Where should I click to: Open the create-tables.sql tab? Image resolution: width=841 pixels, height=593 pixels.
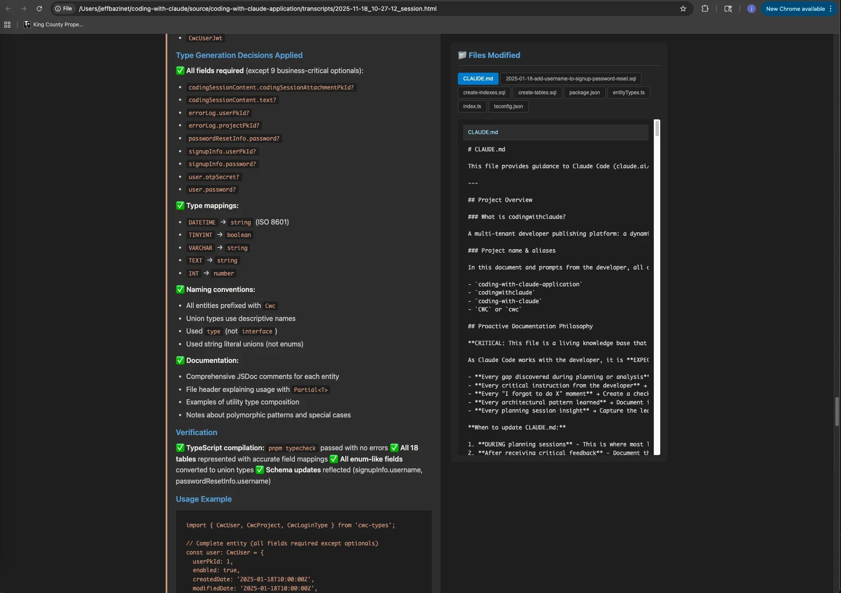[537, 93]
